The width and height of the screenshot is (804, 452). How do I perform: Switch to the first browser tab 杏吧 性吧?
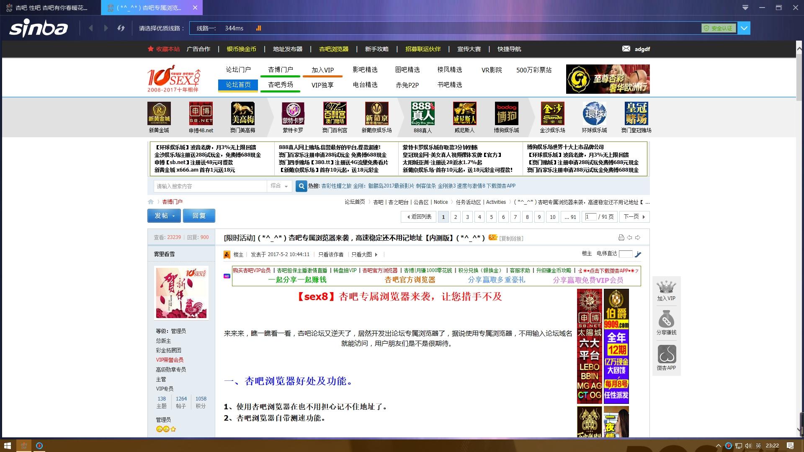tap(50, 8)
